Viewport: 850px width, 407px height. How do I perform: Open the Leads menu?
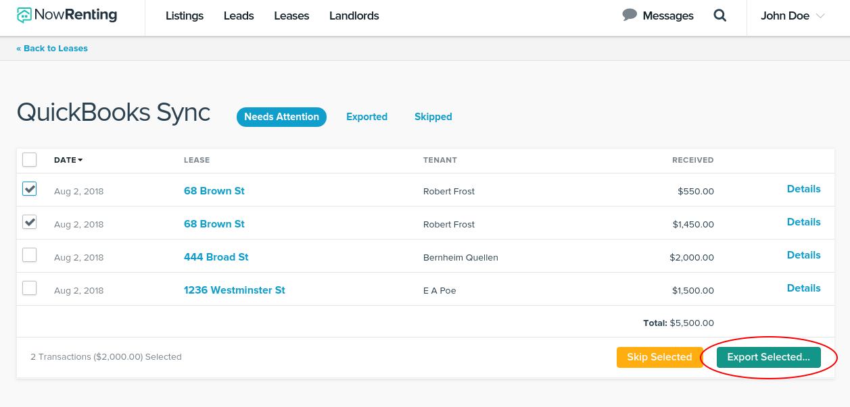point(239,16)
